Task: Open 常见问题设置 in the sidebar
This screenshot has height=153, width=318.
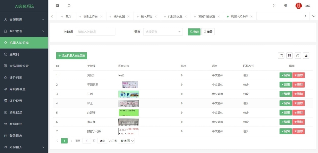Action: (24, 66)
